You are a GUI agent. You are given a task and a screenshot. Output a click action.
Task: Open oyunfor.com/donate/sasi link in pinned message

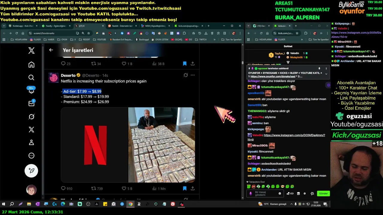[x=273, y=76]
